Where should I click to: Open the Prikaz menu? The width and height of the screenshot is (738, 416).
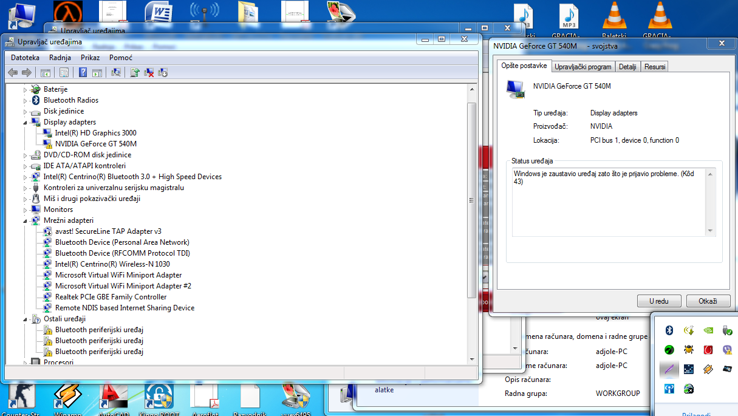click(x=90, y=58)
